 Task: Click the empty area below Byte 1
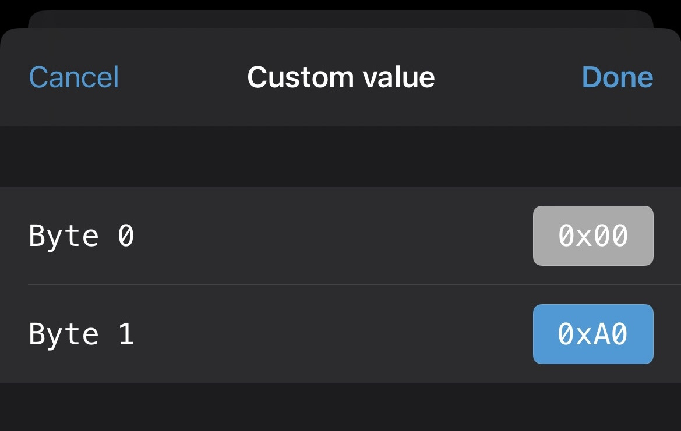pos(341,407)
